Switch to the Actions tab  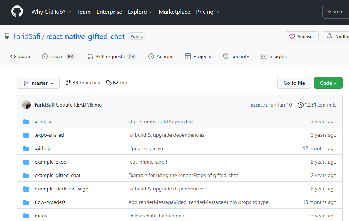tap(161, 57)
